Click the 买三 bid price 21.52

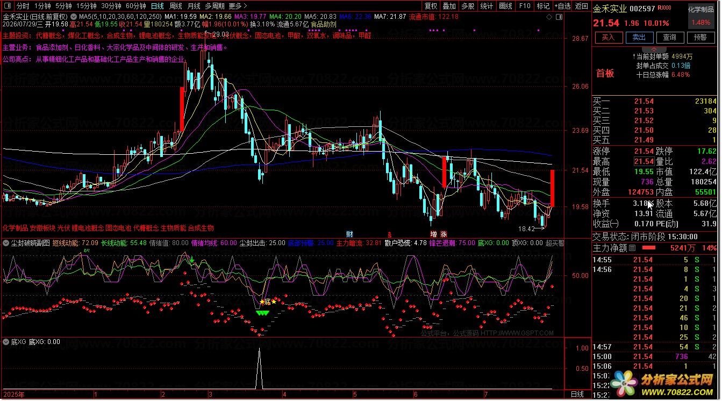[644, 120]
